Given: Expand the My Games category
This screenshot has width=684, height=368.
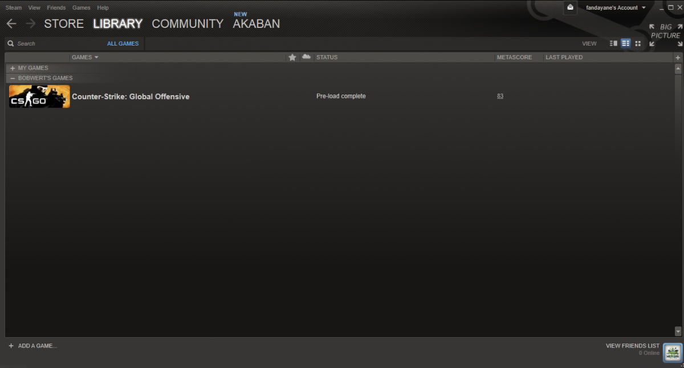Looking at the screenshot, I should click(x=13, y=68).
